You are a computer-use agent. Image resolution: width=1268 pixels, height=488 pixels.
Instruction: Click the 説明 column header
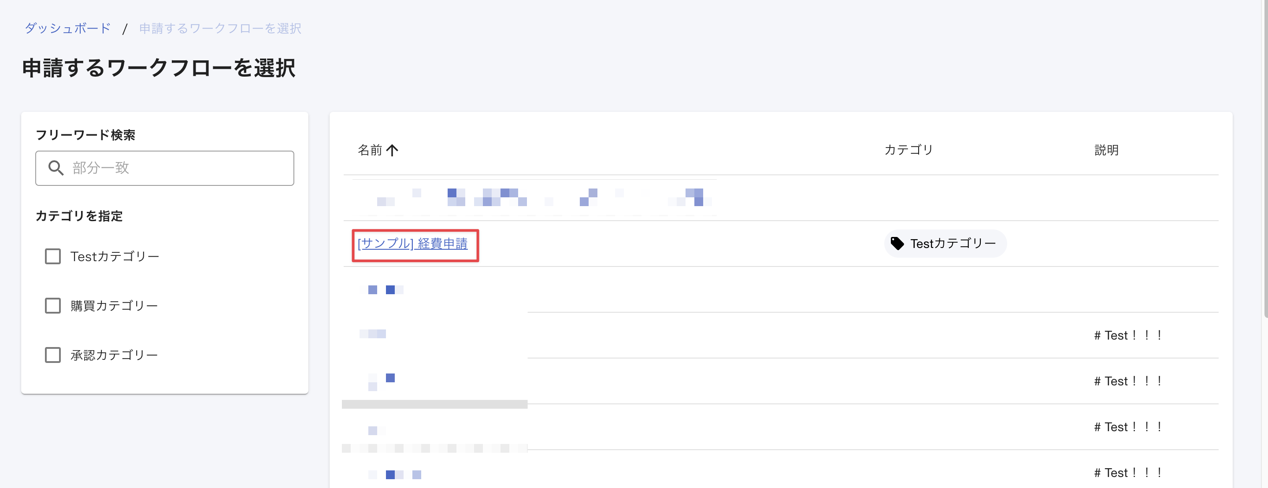1106,150
